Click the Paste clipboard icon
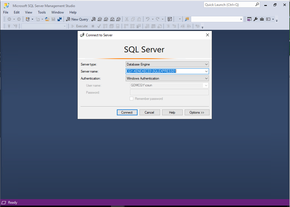Viewport: 290px width, 207px height. 139,19
